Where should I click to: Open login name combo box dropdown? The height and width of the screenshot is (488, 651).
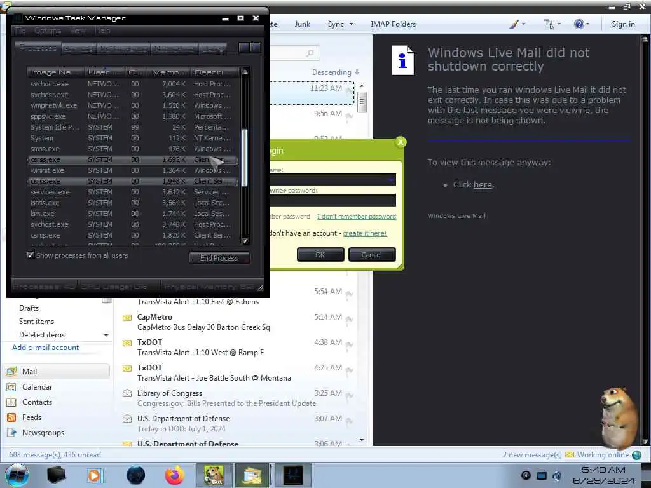click(x=391, y=180)
